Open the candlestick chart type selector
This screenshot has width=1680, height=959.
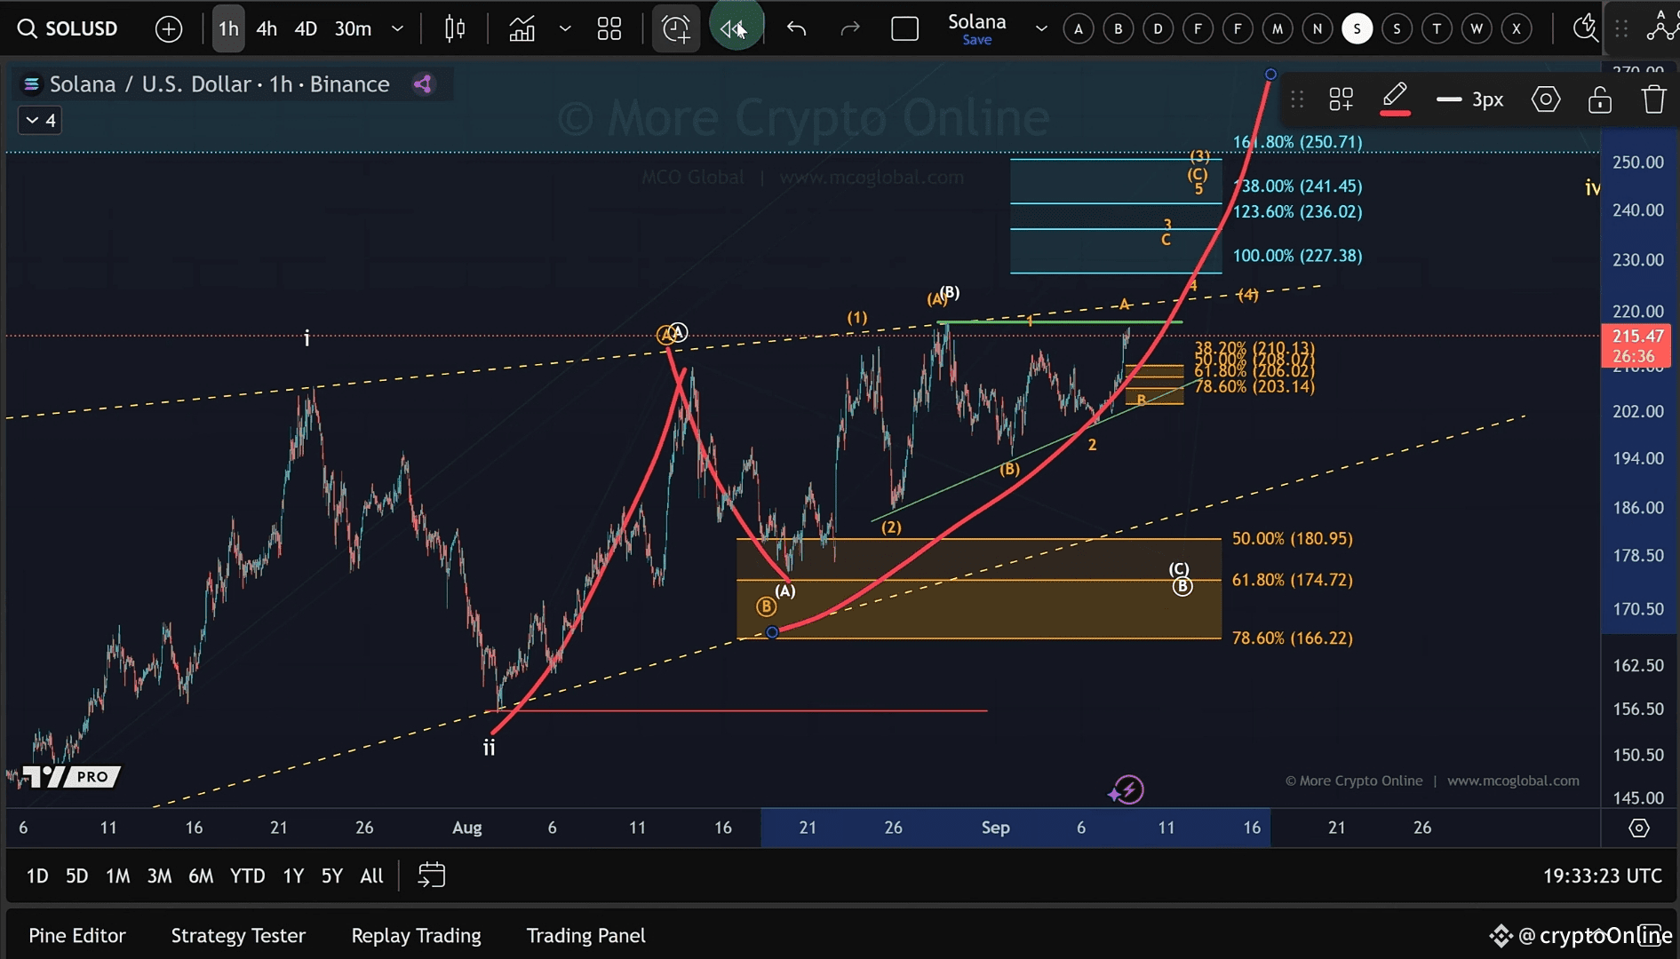pos(455,28)
